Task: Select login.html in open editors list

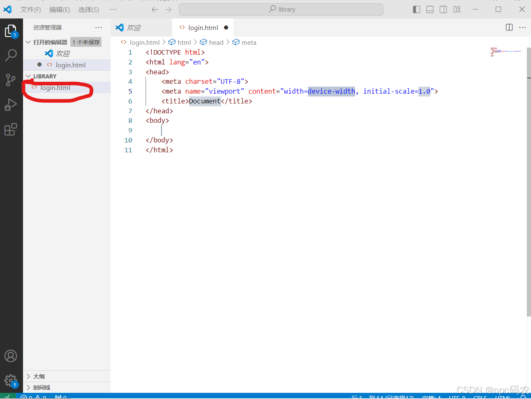Action: pos(67,65)
